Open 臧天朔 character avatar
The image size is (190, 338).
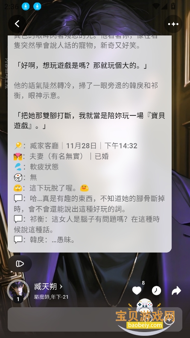pos(18,291)
